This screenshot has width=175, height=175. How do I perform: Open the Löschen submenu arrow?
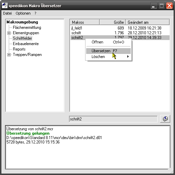[x=128, y=57]
